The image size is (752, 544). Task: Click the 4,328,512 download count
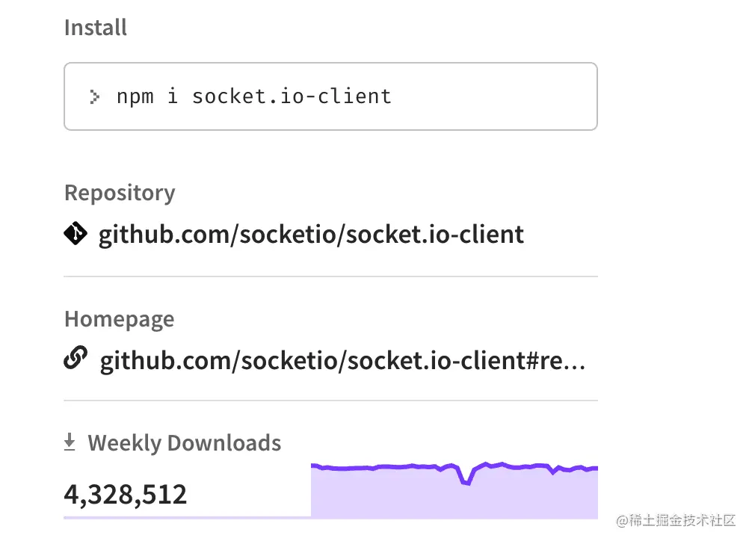point(126,494)
